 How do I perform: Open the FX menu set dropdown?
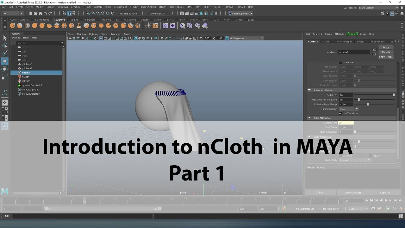13,13
